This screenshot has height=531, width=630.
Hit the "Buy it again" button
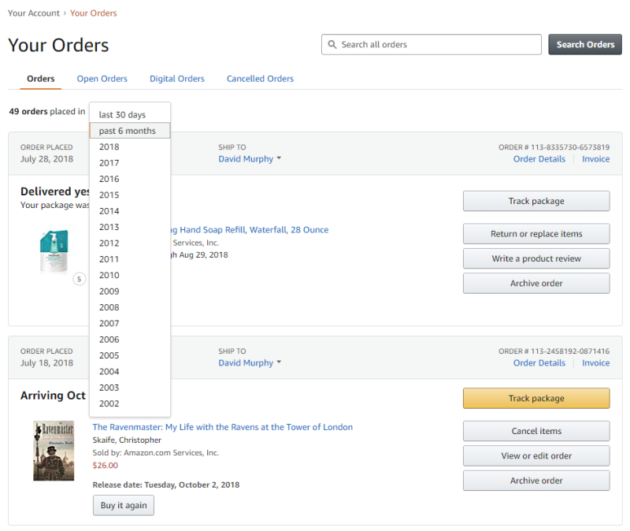124,506
